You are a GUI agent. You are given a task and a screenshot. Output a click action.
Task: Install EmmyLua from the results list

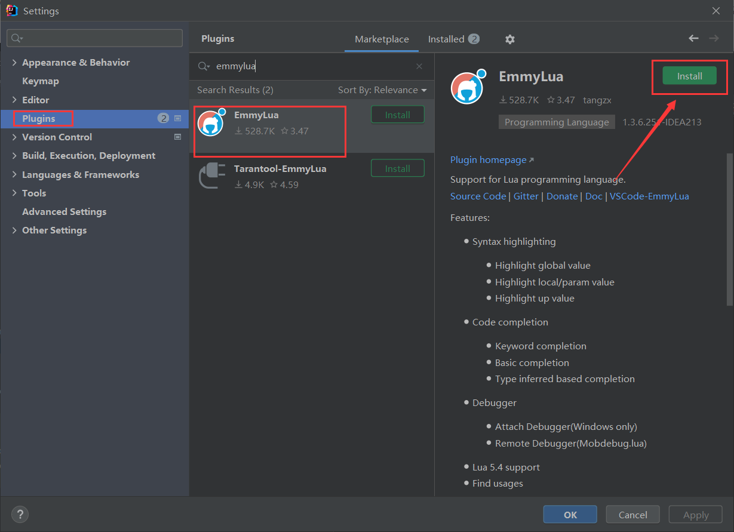397,115
